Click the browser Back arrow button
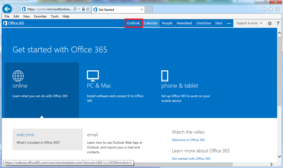The width and height of the screenshot is (283, 168). (7, 9)
